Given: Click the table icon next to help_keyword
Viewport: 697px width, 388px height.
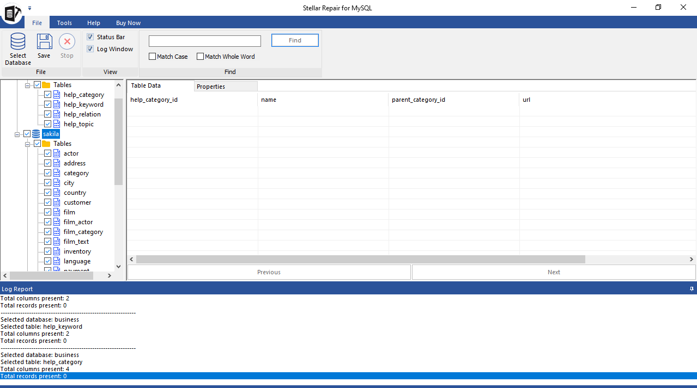Looking at the screenshot, I should (57, 104).
